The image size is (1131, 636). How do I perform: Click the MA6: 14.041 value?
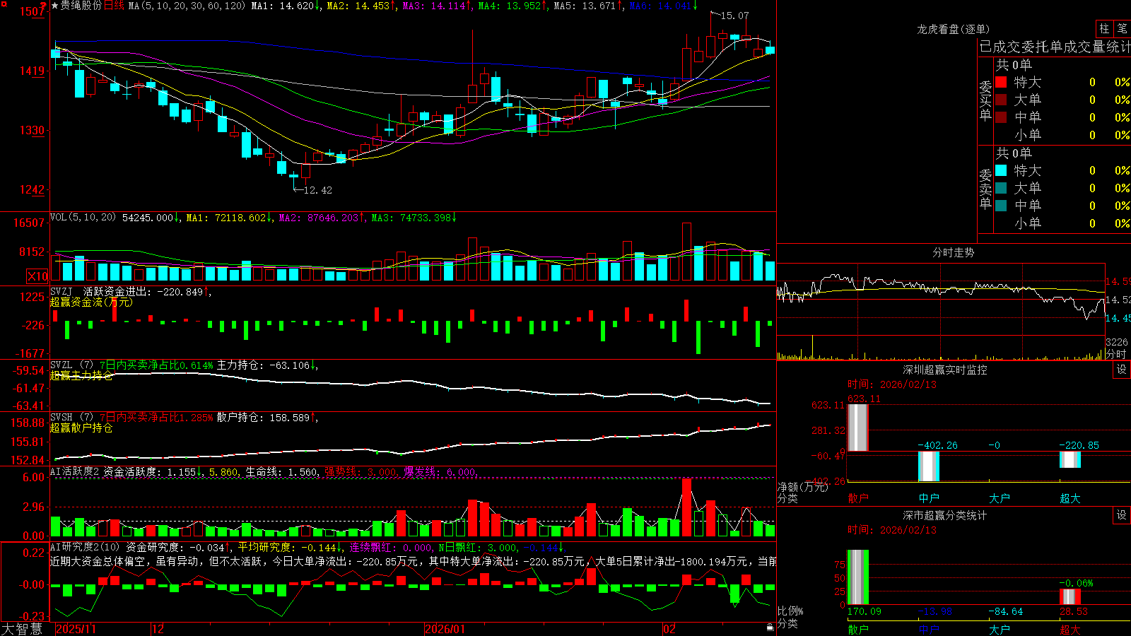tap(664, 6)
